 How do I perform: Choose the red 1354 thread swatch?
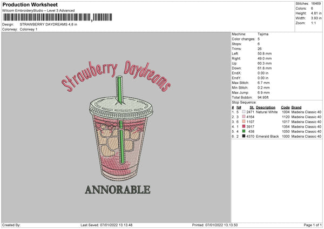pos(244,126)
